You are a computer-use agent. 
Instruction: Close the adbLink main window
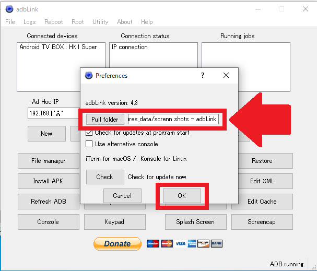[x=306, y=9]
